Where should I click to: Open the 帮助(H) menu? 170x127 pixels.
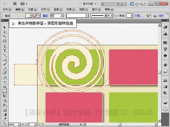[x=109, y=10]
